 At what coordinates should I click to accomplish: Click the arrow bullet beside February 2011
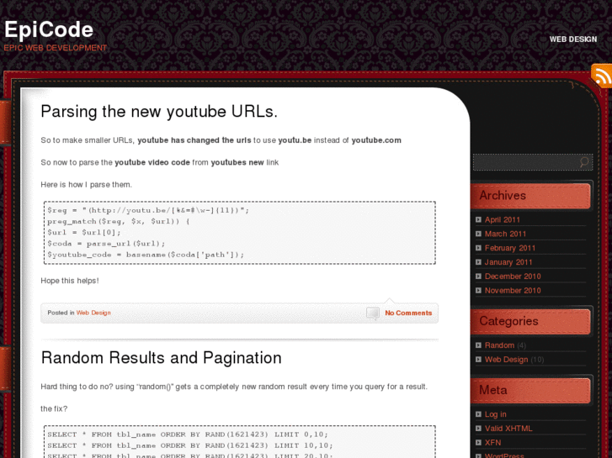point(478,248)
